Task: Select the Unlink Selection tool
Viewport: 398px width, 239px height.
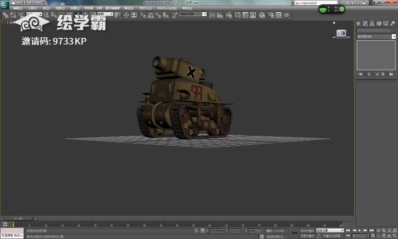Action: (13, 15)
